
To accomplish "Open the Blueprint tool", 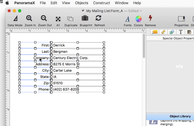I will (86, 21).
